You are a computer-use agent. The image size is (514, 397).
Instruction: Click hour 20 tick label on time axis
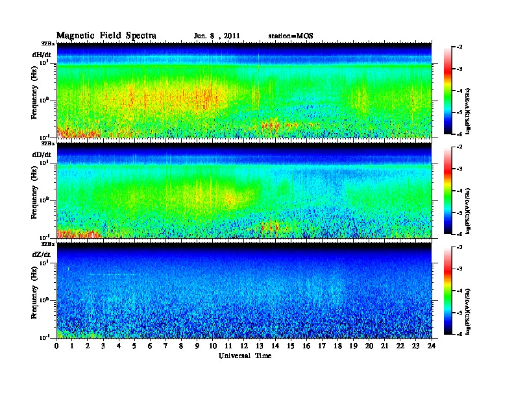pyautogui.click(x=369, y=346)
